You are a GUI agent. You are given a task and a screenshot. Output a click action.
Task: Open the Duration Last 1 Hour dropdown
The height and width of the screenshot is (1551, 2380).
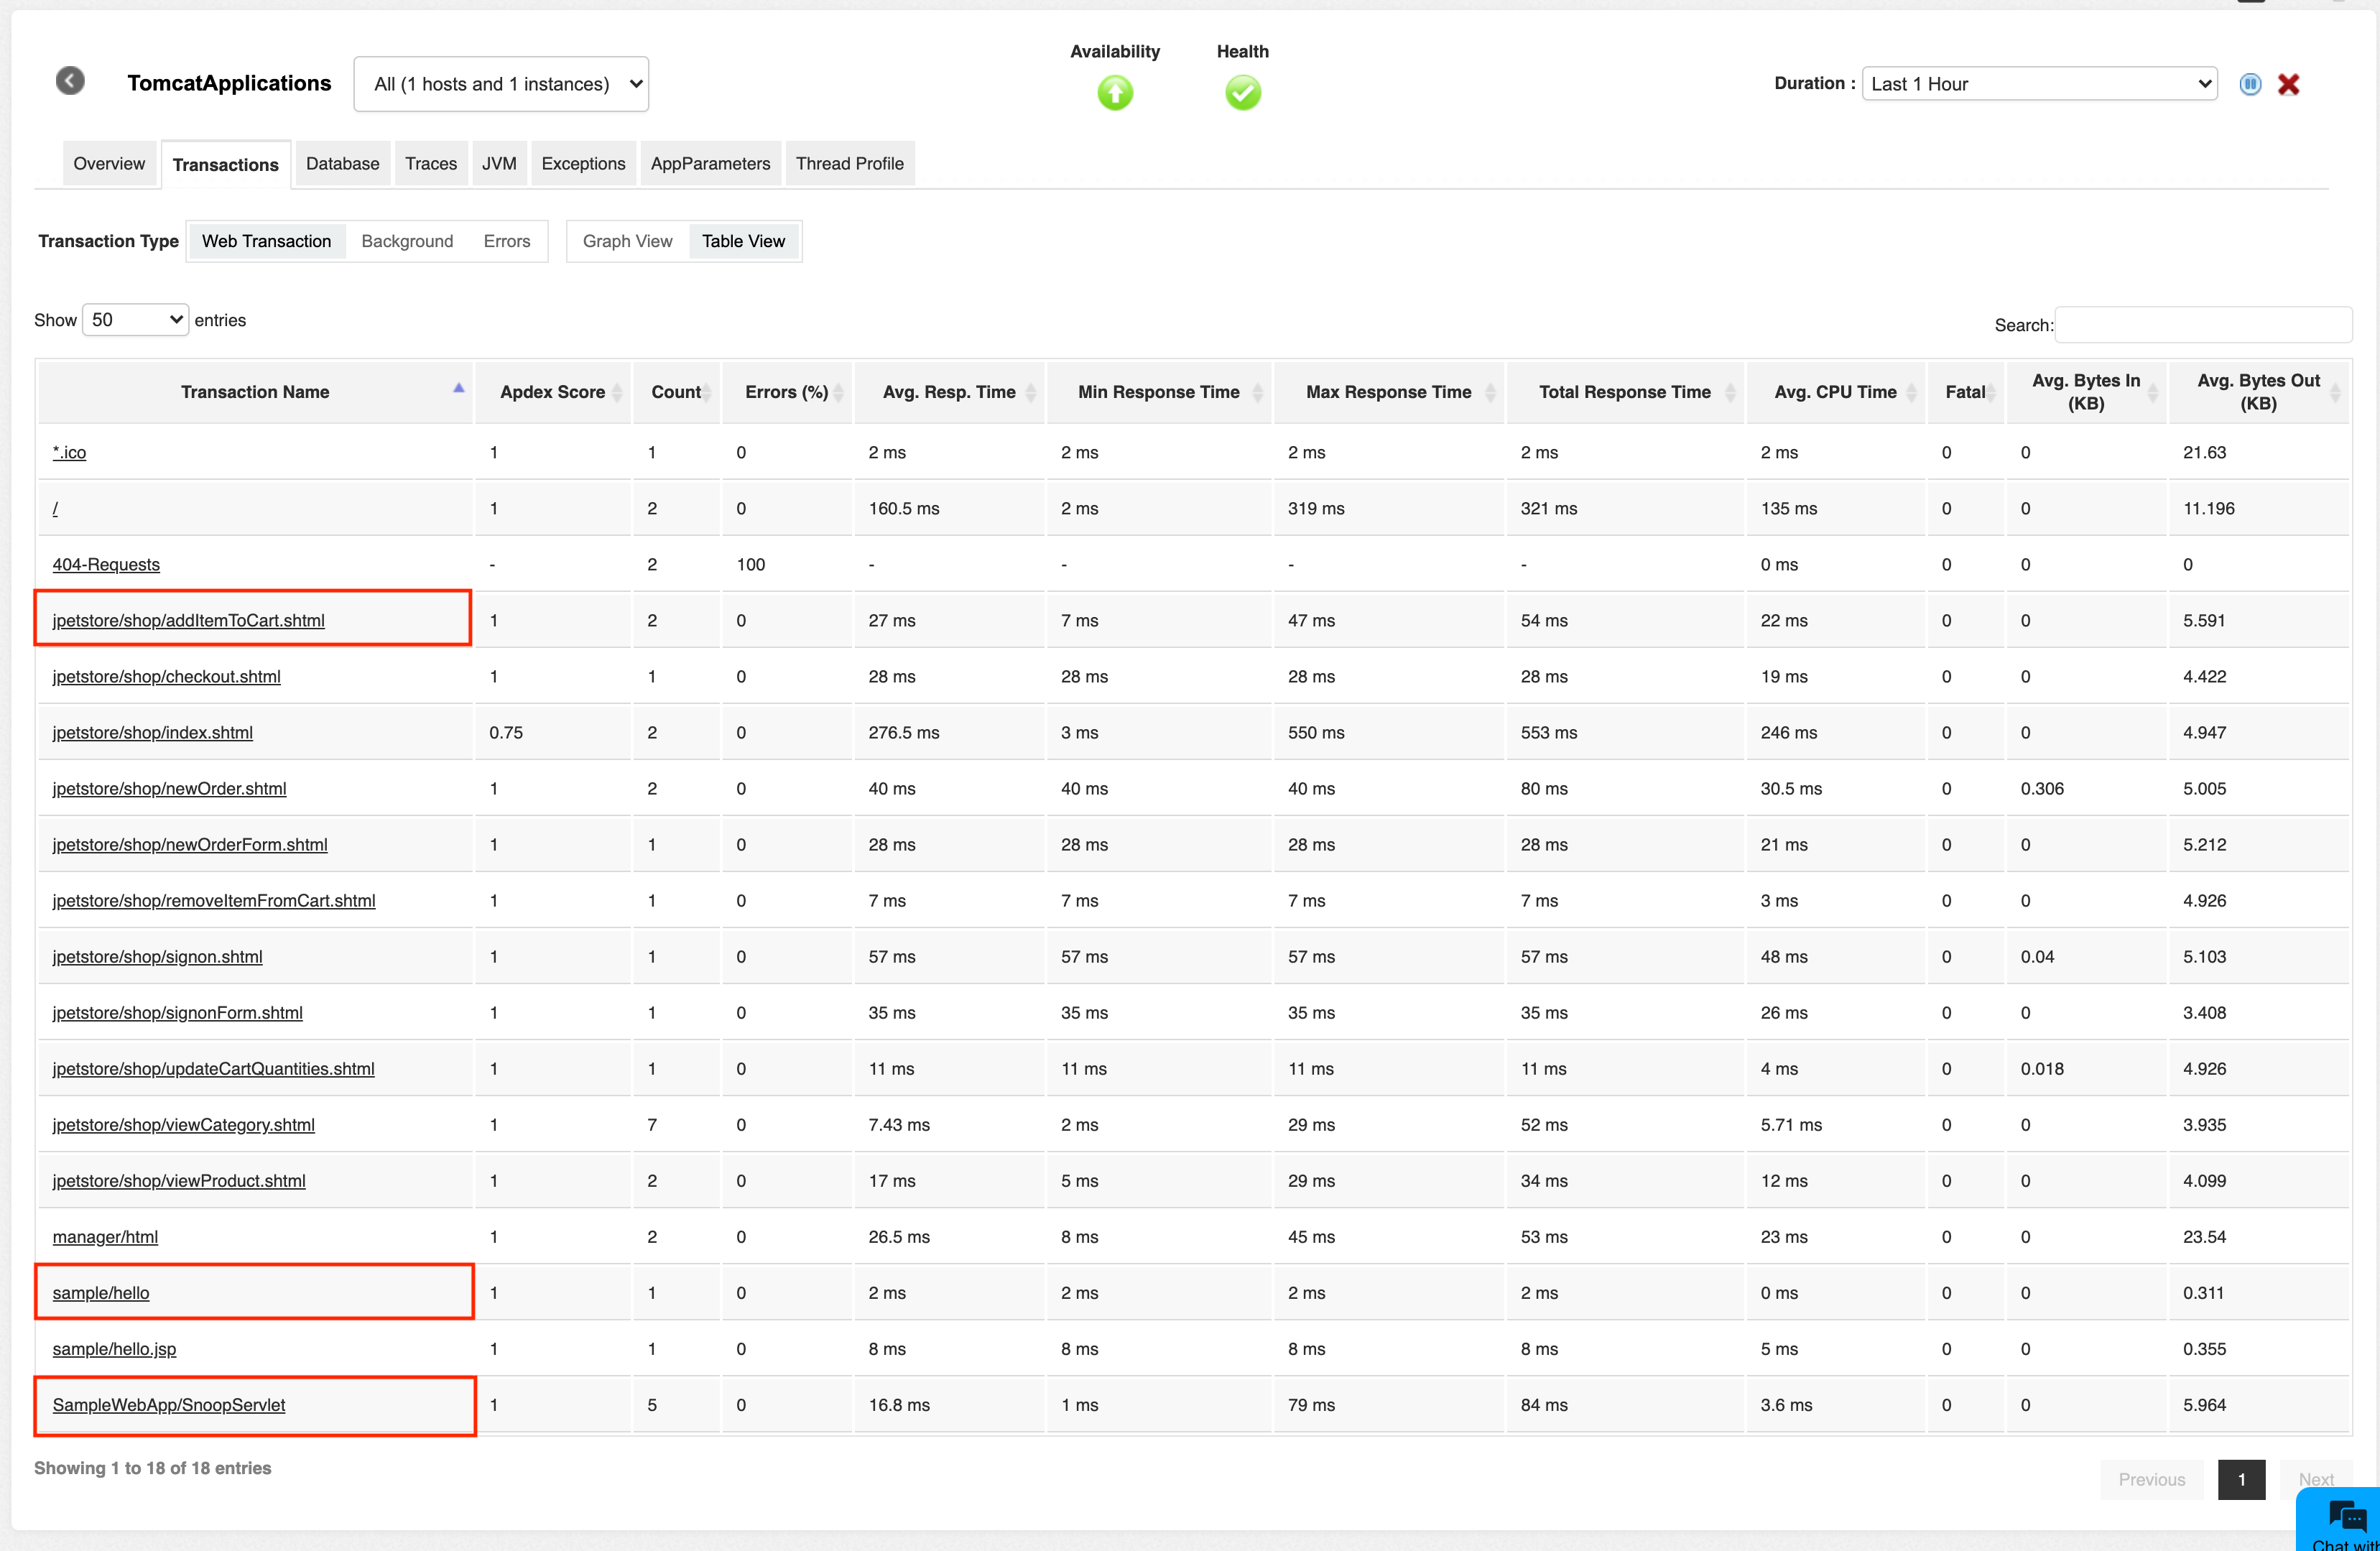(x=2039, y=84)
